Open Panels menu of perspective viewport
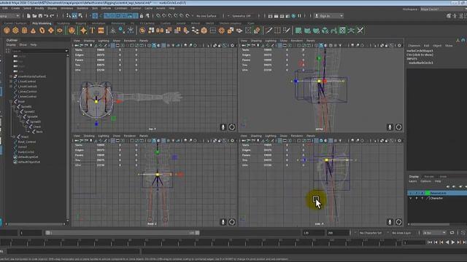 pyautogui.click(x=311, y=41)
